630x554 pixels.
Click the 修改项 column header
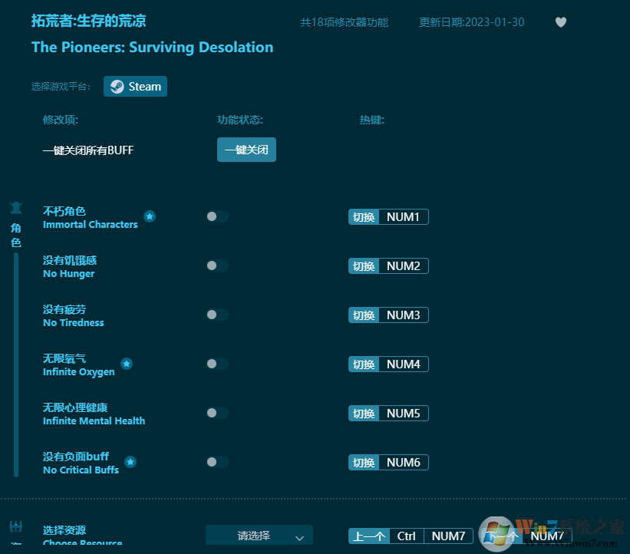click(x=61, y=120)
